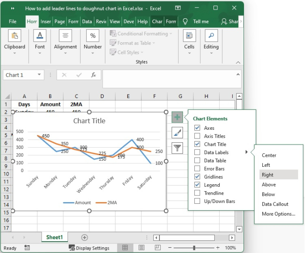The width and height of the screenshot is (305, 253).
Task: Open Cell Styles dropdown
Action: pyautogui.click(x=126, y=52)
